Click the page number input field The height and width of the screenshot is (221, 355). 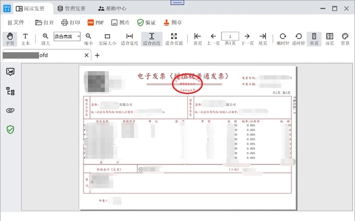point(230,36)
